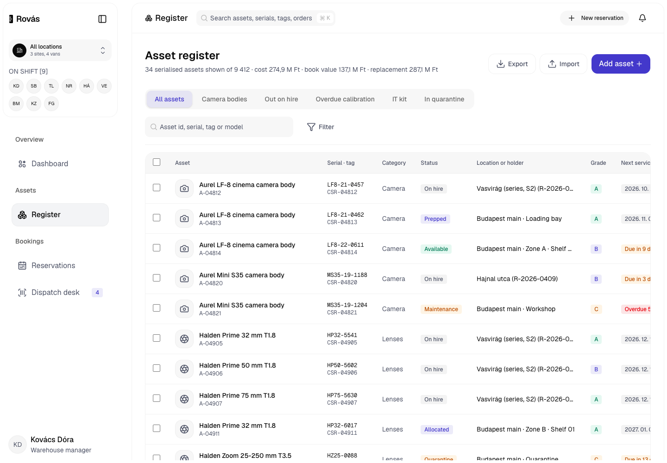Click camera icon for asset A-04813
667x463 pixels.
pyautogui.click(x=184, y=219)
